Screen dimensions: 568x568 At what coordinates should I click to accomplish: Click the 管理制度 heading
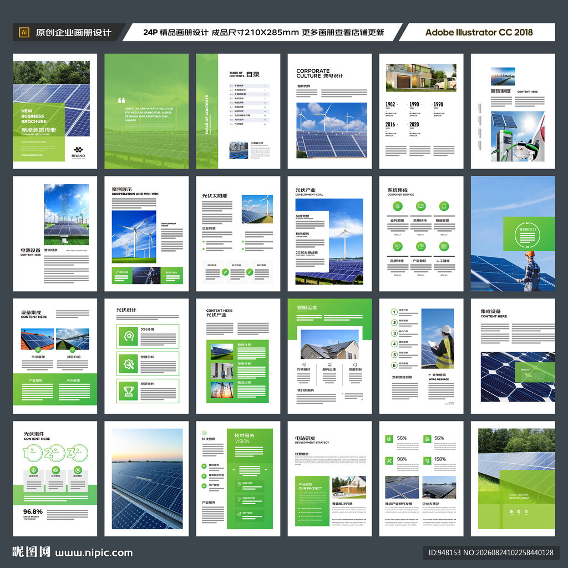coord(501,91)
